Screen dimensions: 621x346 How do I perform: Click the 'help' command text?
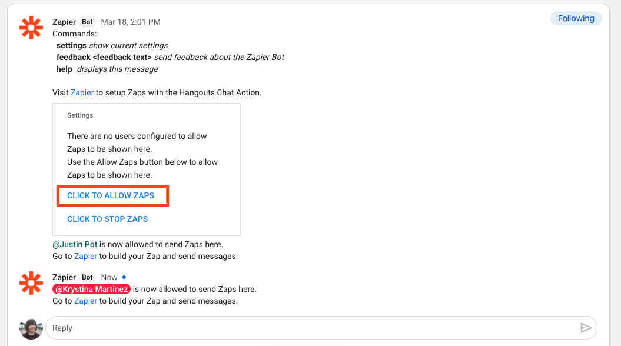64,69
